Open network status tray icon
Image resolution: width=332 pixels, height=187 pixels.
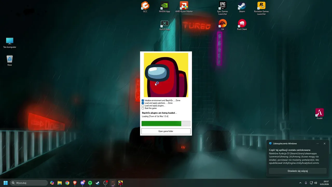(x=311, y=183)
